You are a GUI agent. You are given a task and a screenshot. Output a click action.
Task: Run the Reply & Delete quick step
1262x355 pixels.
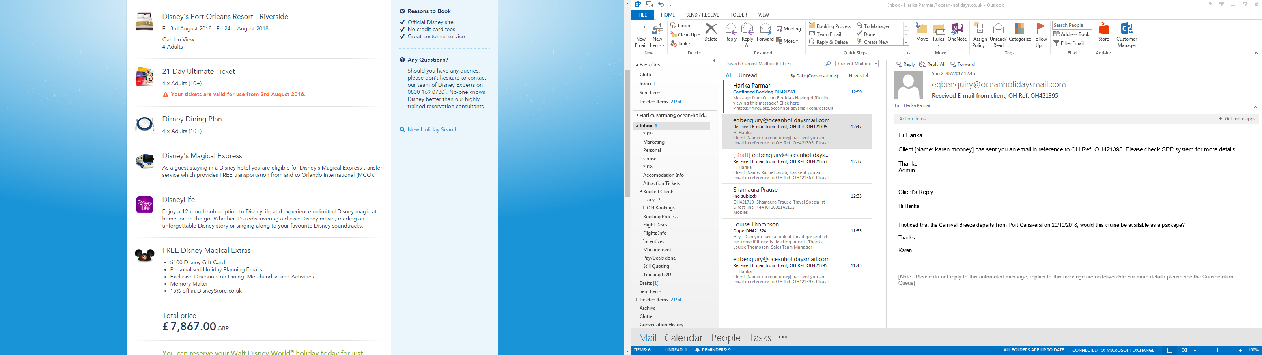(x=829, y=42)
